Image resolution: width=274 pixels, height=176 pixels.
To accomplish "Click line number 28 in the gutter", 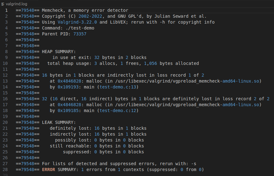I will pos(5,169).
